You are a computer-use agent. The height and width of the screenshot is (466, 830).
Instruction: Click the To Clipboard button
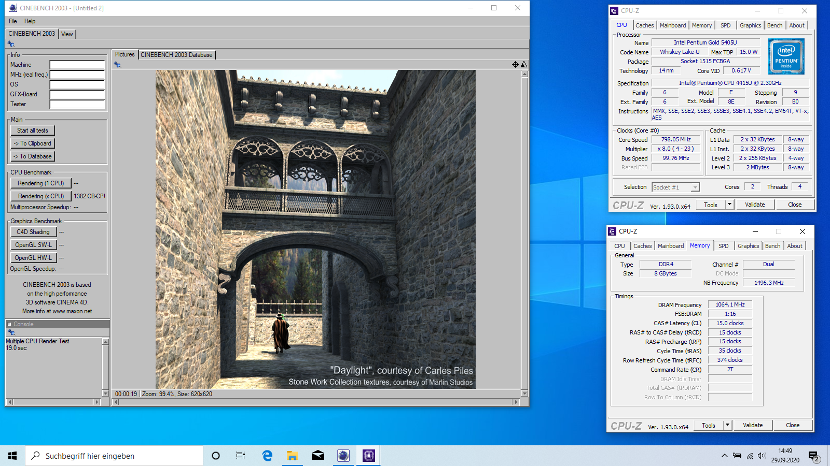33,143
